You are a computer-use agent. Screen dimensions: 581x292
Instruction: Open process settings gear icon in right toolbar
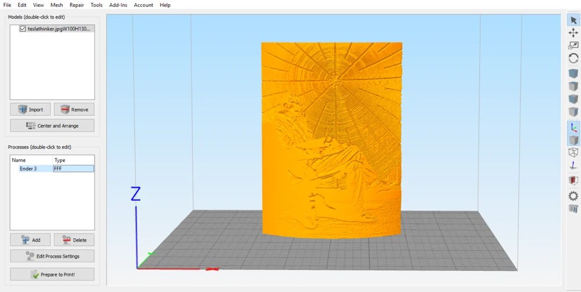[573, 196]
